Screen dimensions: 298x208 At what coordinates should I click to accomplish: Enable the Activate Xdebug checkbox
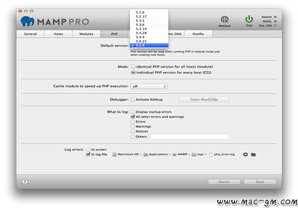(133, 100)
